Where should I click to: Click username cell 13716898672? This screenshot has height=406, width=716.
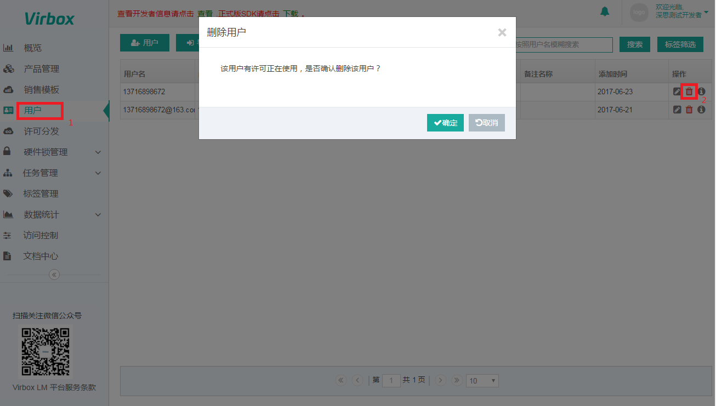[144, 92]
